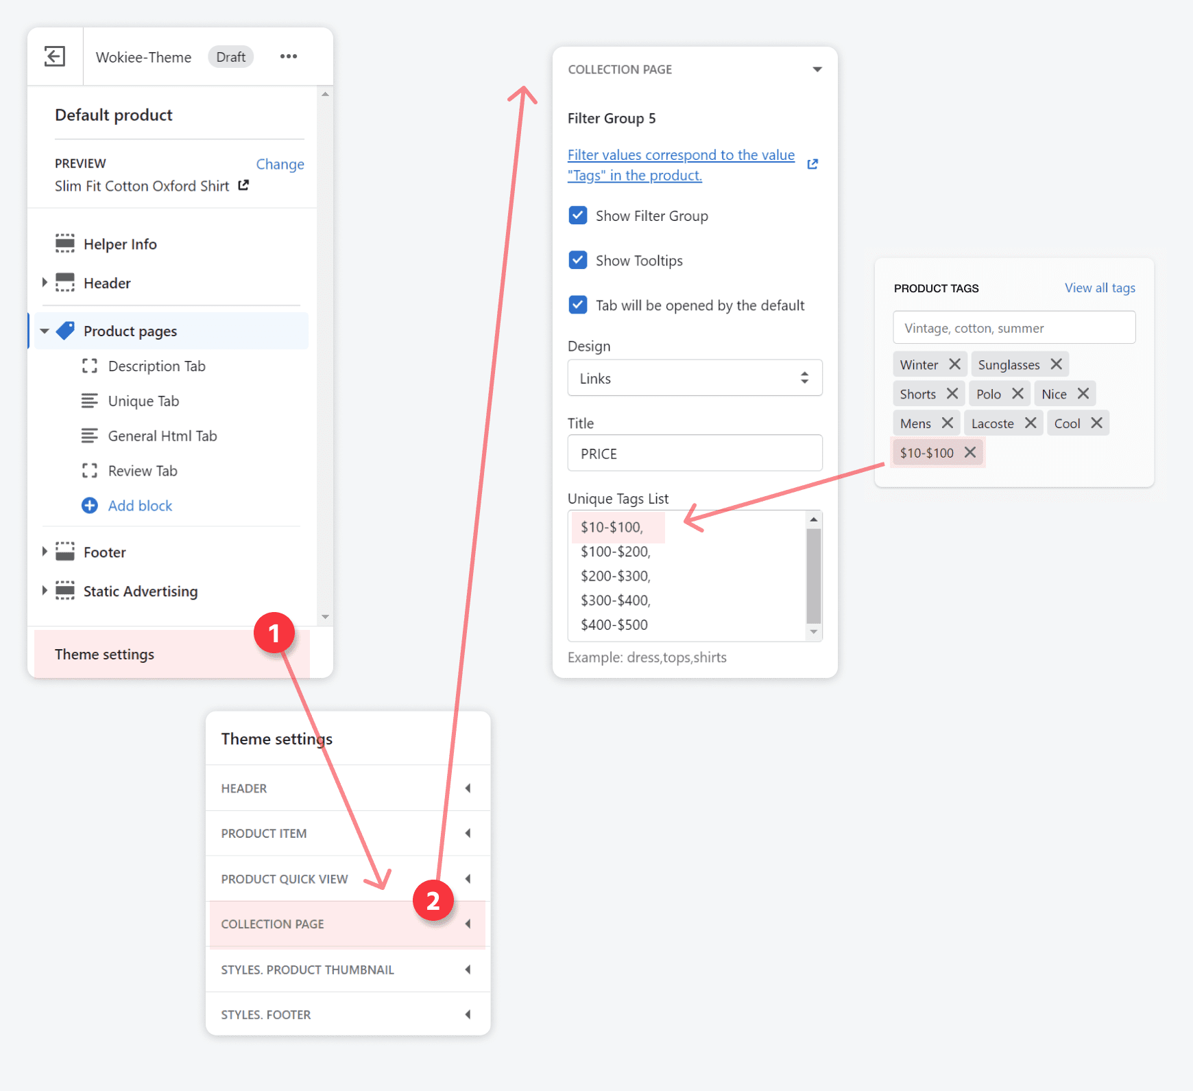Remove the Lacoste product tag
Image resolution: width=1193 pixels, height=1091 pixels.
(x=1030, y=423)
